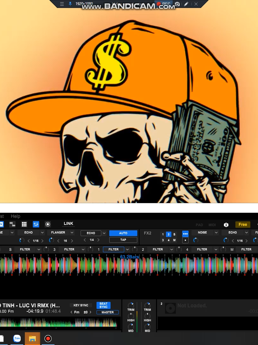The image size is (258, 345).
Task: Open the grid pads panel icon
Action: pos(24,224)
